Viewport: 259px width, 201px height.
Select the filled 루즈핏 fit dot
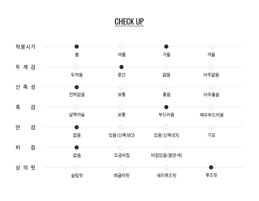point(211,167)
